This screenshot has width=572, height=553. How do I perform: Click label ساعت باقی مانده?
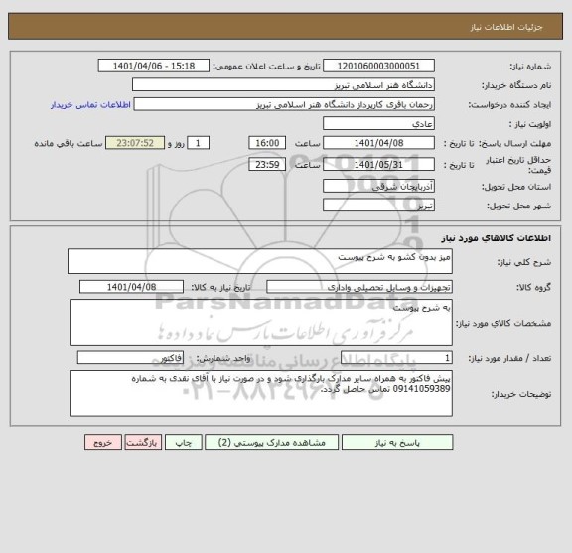coord(69,143)
